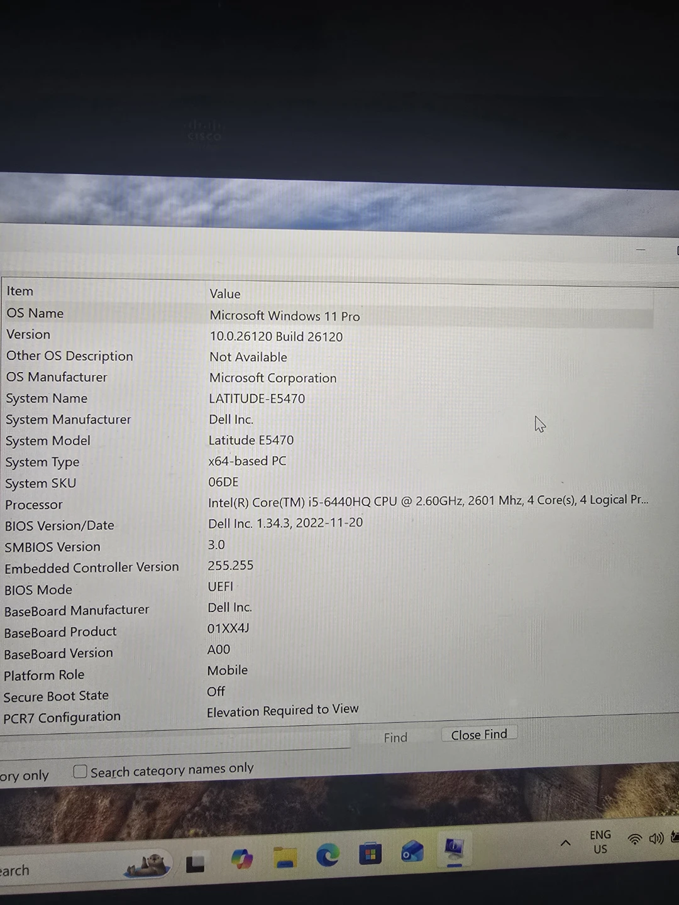Select the System Type row
This screenshot has height=905, width=679.
pos(327,462)
